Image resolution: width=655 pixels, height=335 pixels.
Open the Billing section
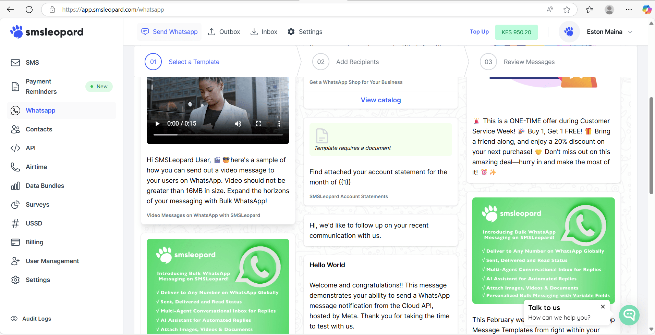[34, 242]
